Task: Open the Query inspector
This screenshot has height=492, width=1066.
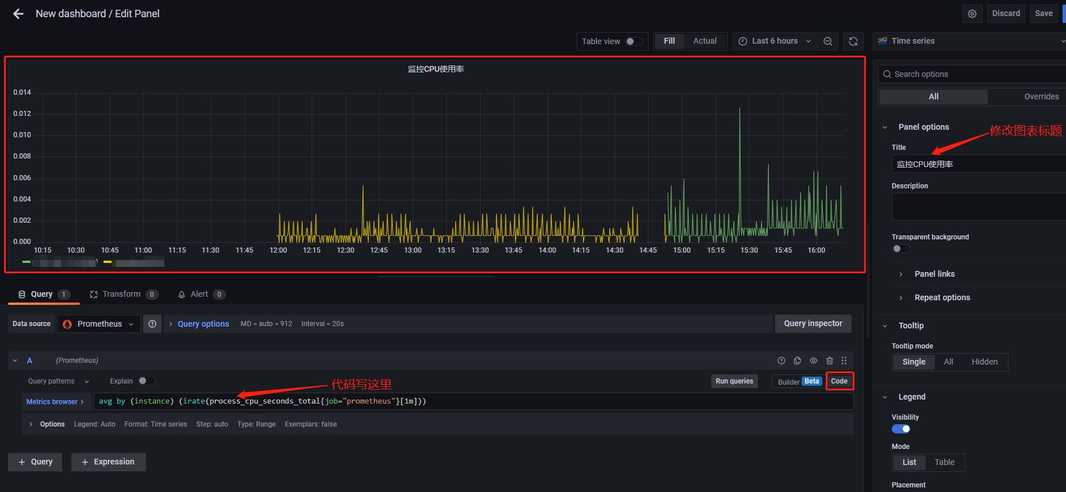Action: pos(813,324)
